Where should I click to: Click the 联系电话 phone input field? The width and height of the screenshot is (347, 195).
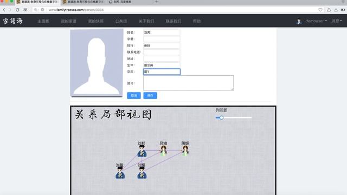(x=162, y=52)
